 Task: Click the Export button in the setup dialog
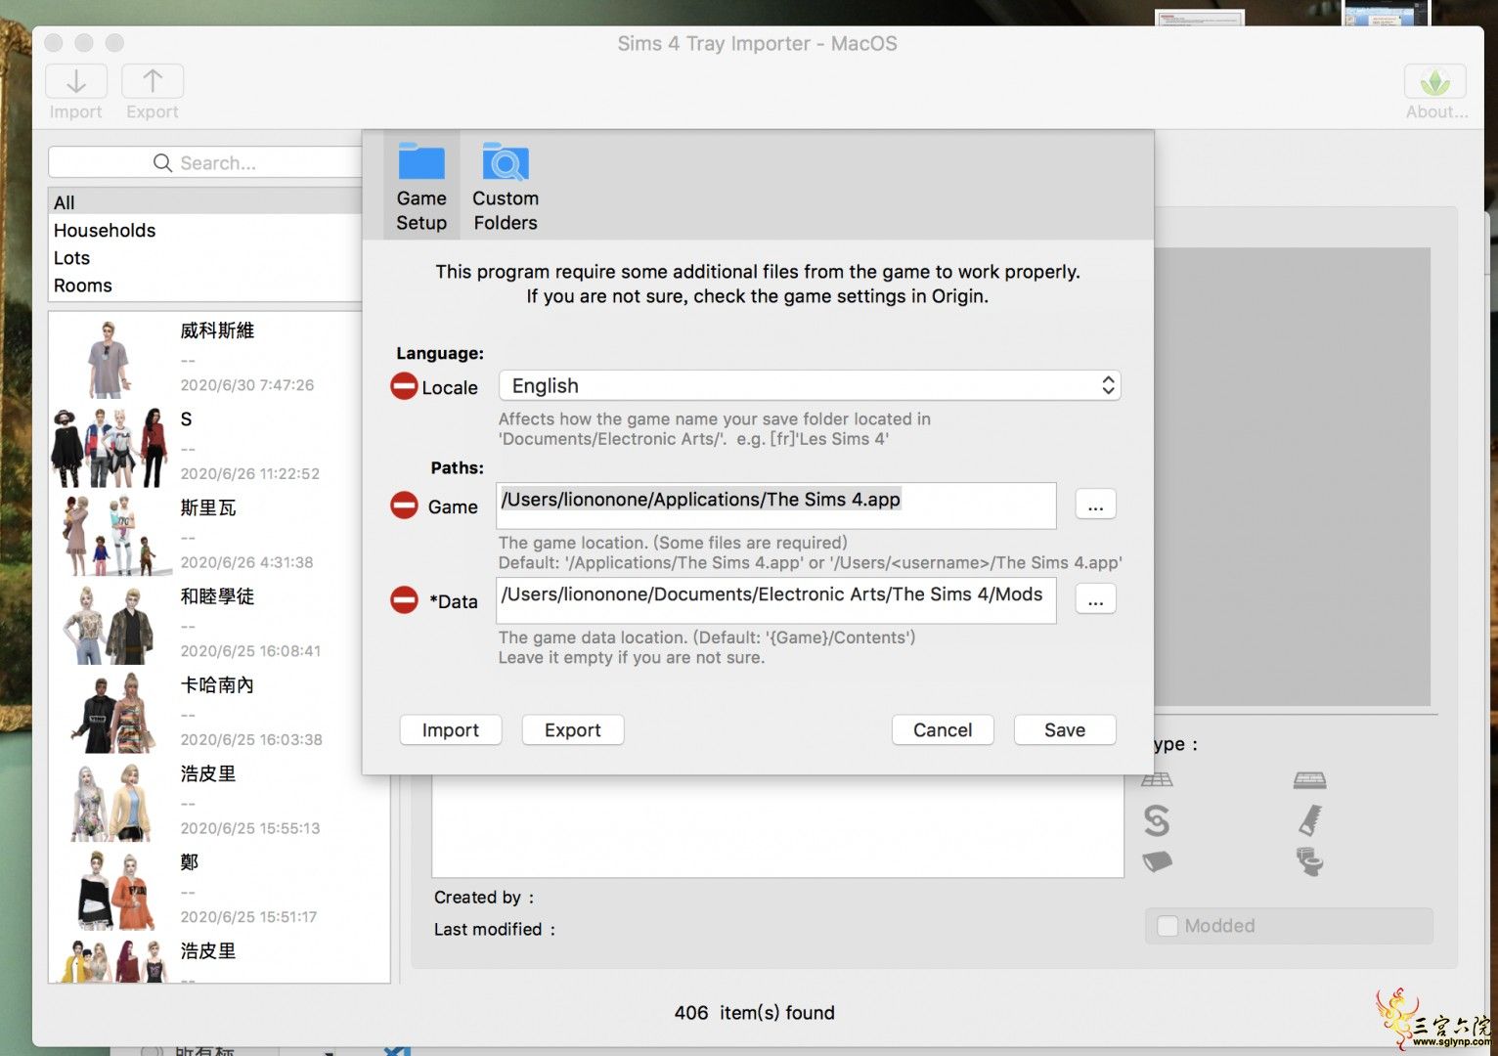tap(573, 730)
